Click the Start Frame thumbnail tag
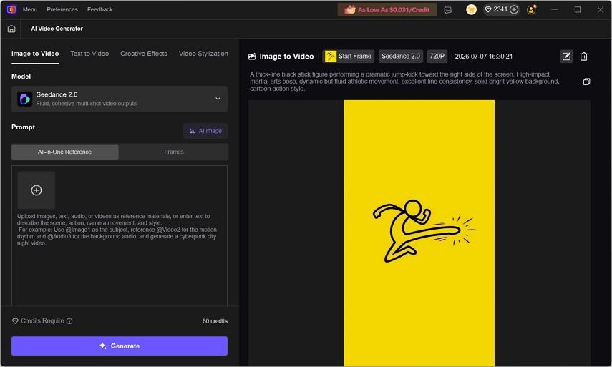Screen dimensions: 612x367 click(x=349, y=57)
